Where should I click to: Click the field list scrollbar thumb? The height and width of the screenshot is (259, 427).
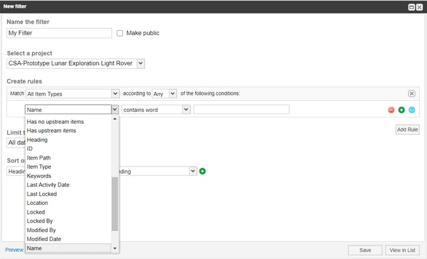coord(115,204)
